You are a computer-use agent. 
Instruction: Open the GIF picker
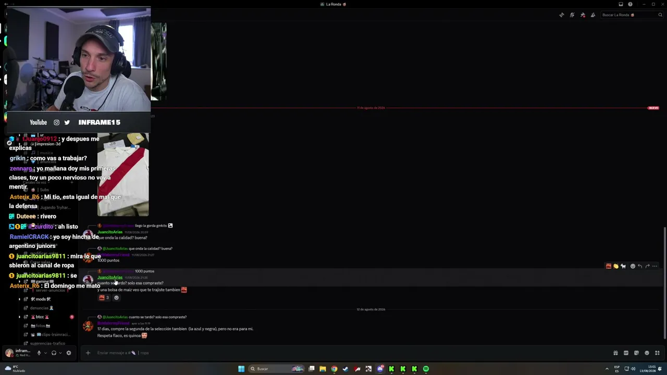tap(626, 353)
